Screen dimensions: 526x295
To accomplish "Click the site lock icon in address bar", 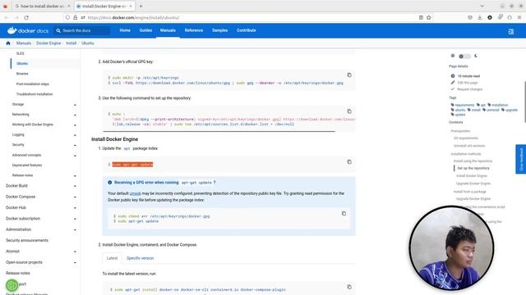I will (x=75, y=17).
